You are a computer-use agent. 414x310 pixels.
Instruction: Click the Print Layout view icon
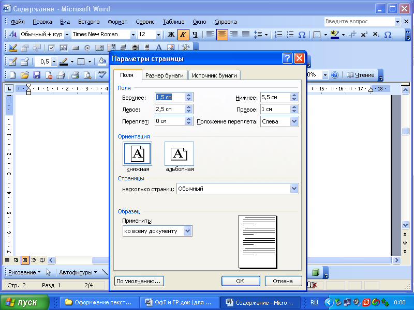click(x=25, y=260)
